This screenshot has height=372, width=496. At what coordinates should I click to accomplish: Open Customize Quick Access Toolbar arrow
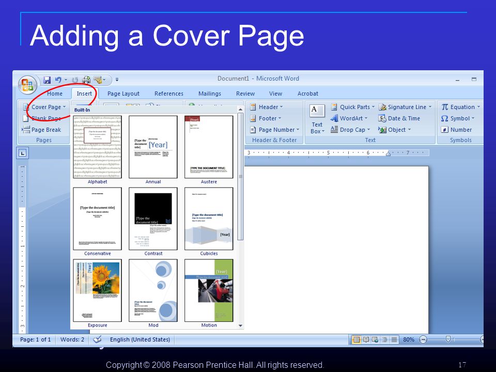pyautogui.click(x=117, y=80)
